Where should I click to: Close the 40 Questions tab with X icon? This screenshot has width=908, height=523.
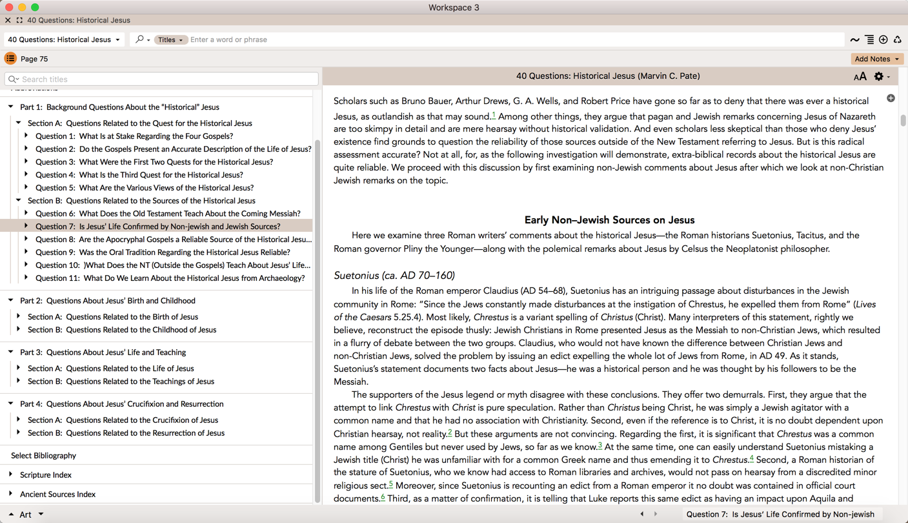coord(8,20)
